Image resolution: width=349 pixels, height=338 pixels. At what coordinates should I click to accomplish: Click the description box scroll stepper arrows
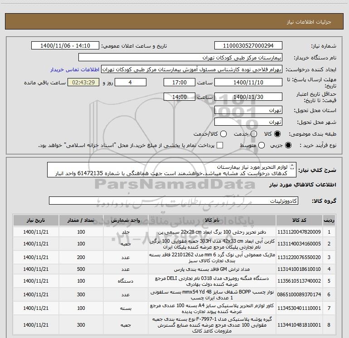292,167
